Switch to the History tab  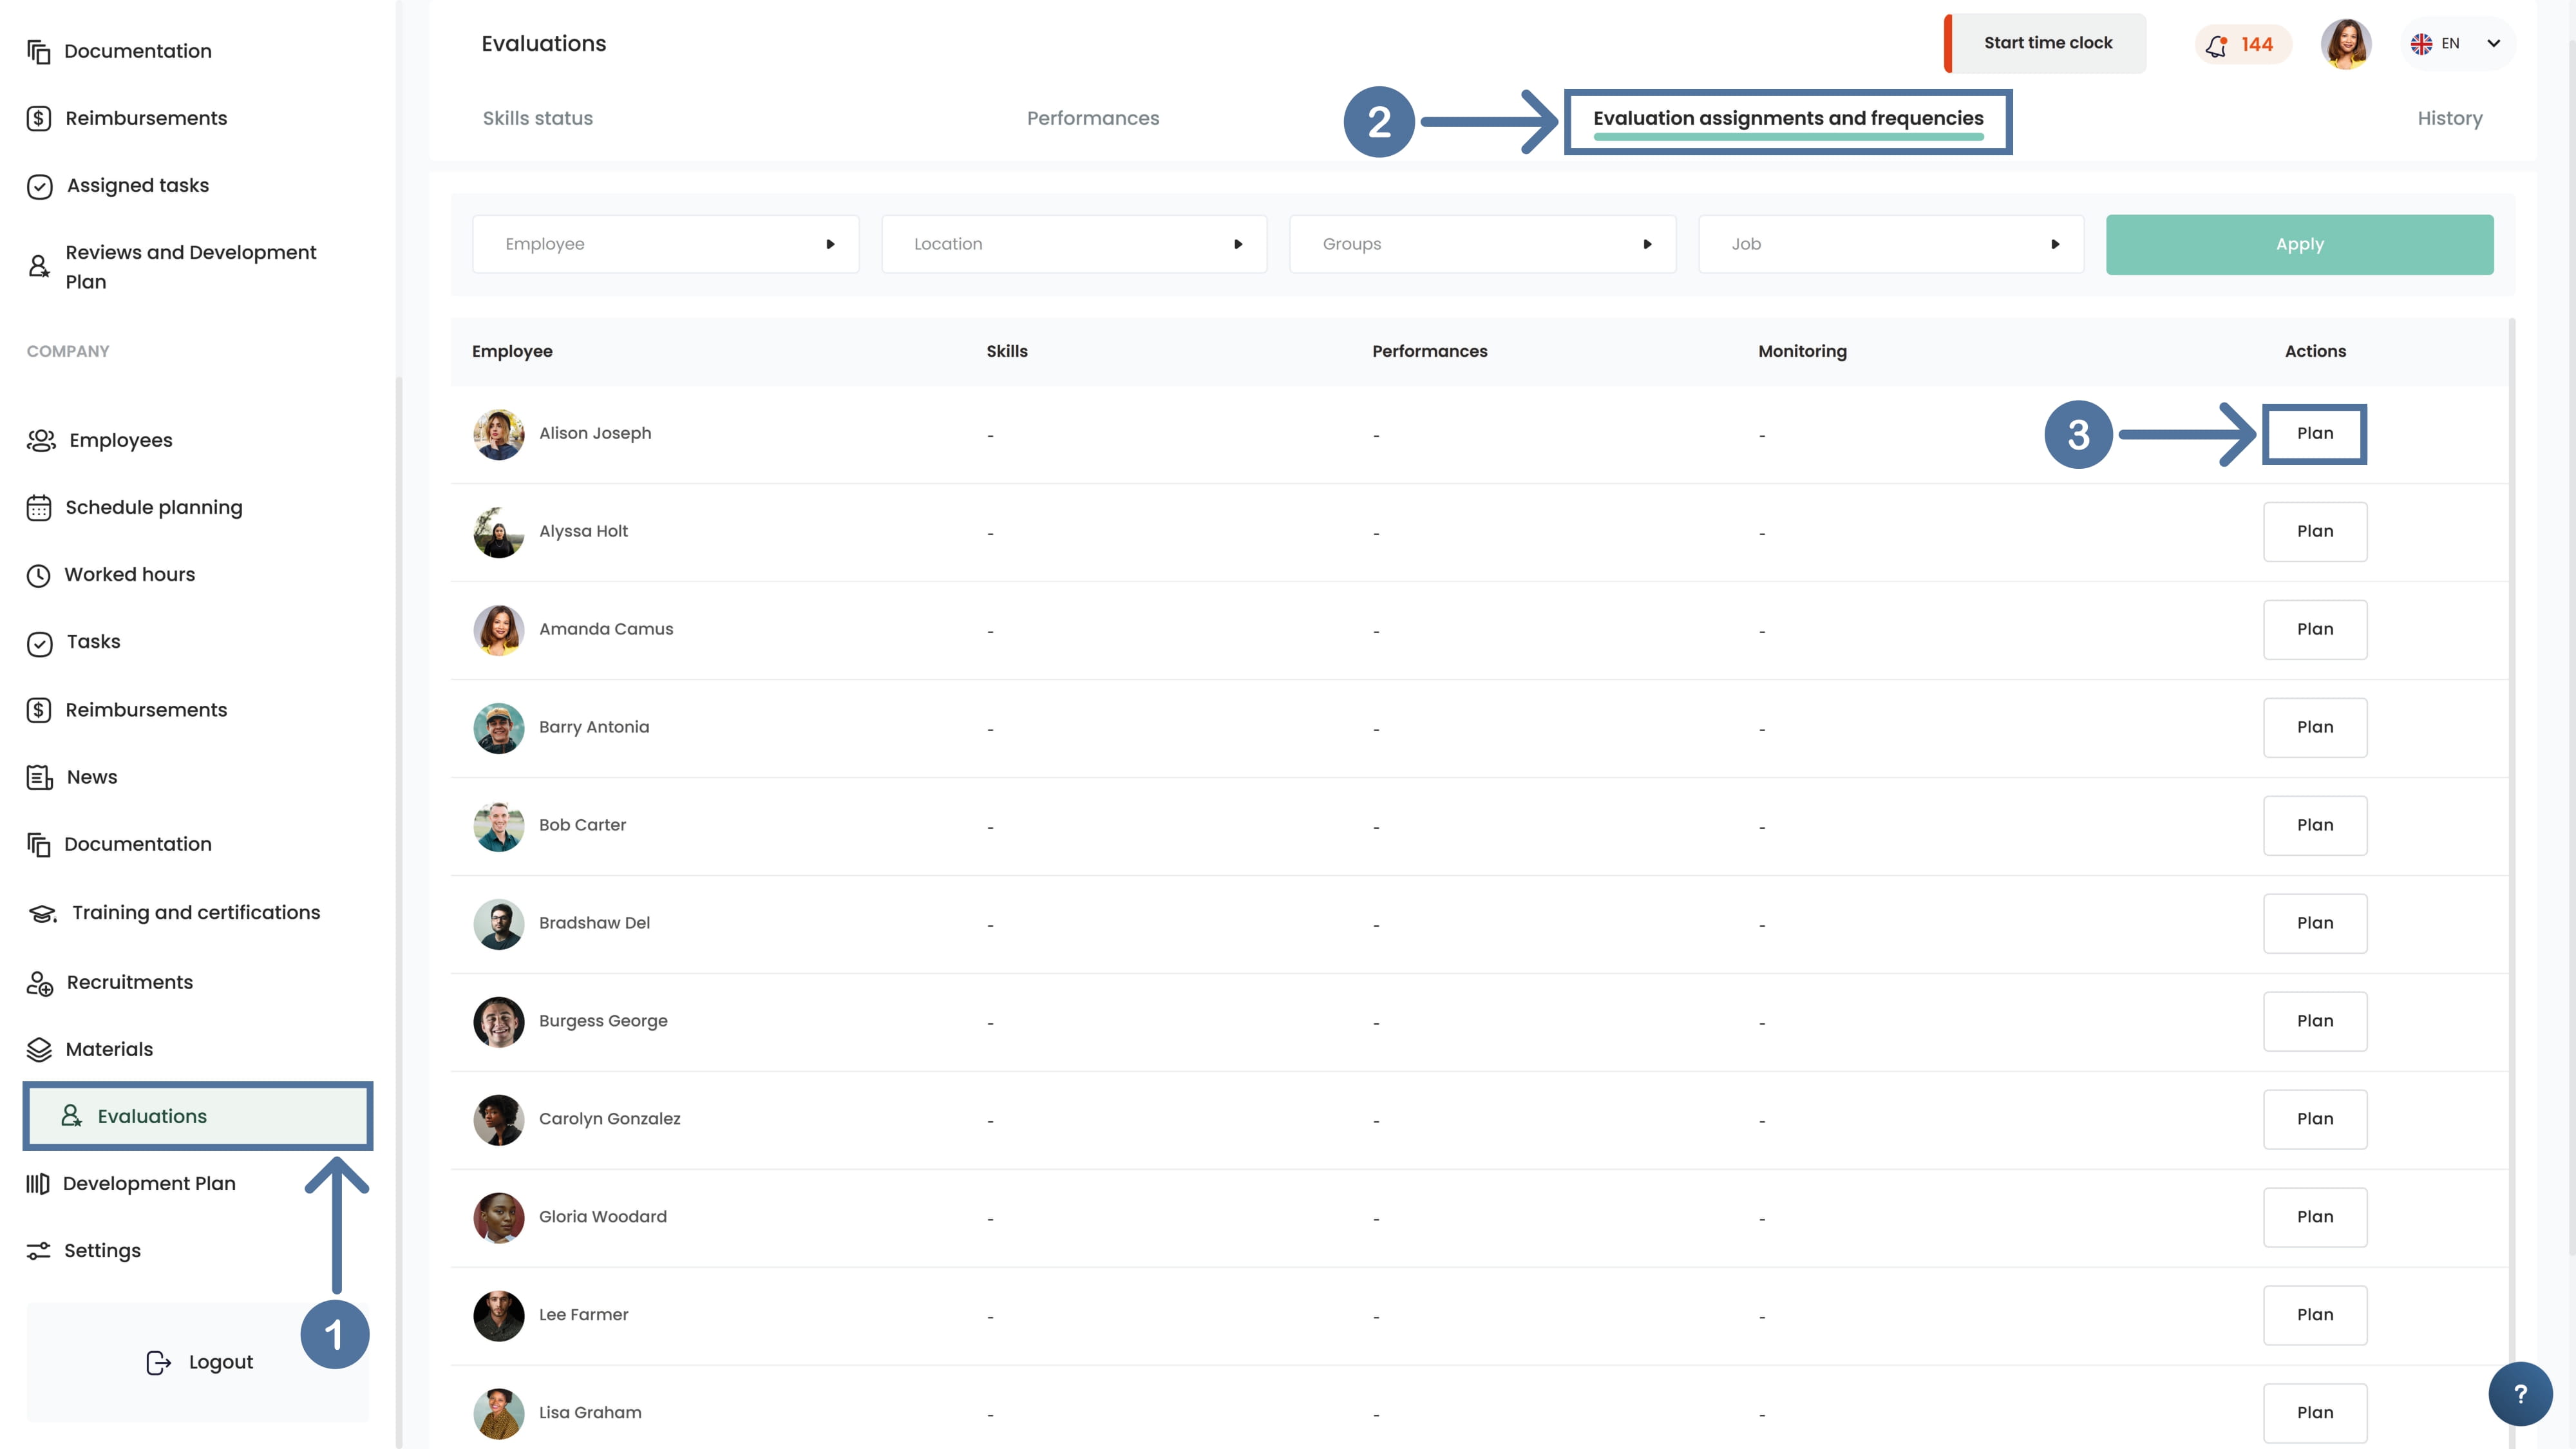point(2449,118)
